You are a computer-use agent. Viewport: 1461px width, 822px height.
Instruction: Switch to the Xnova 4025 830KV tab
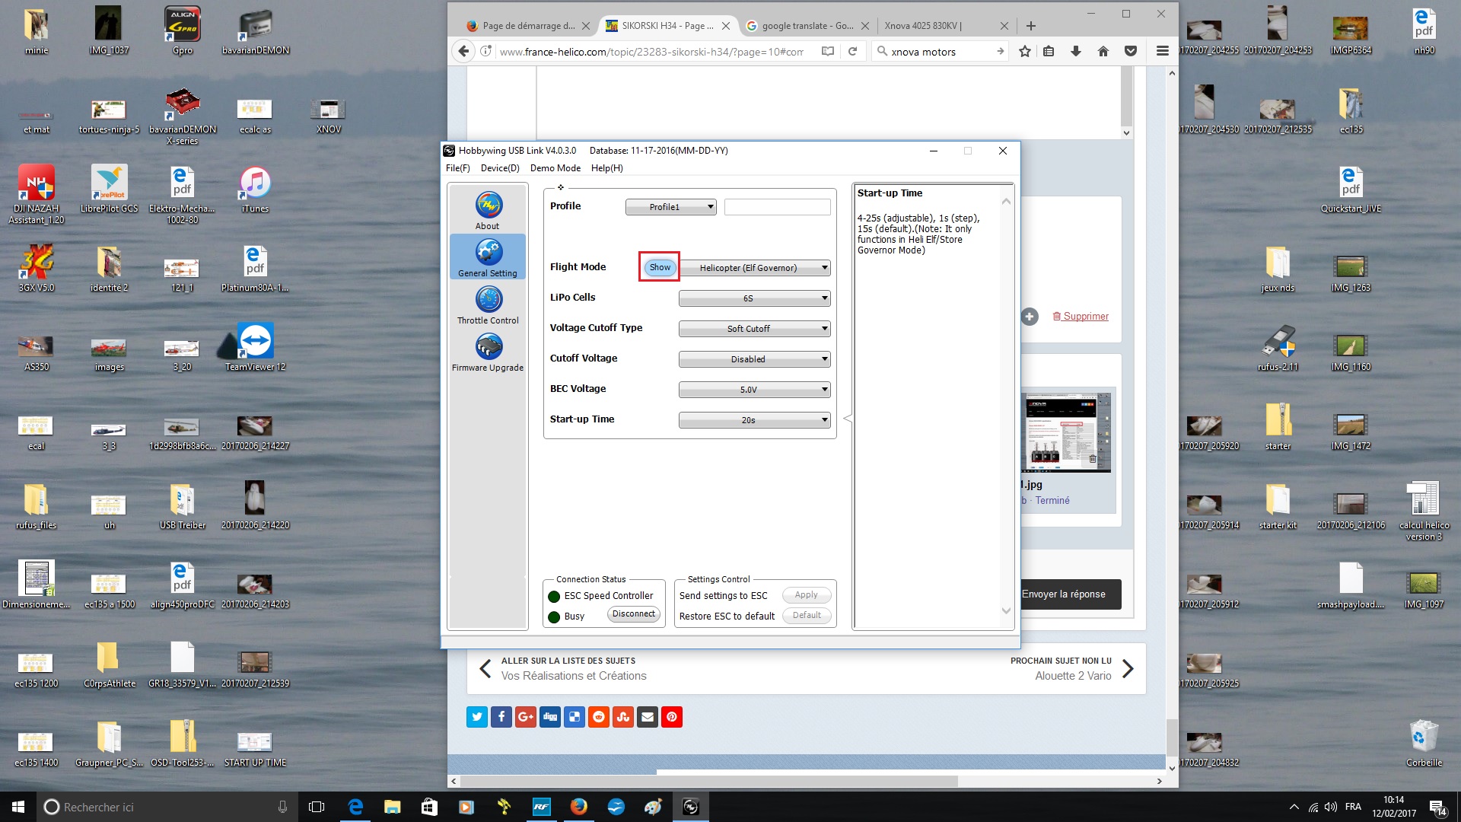(946, 26)
